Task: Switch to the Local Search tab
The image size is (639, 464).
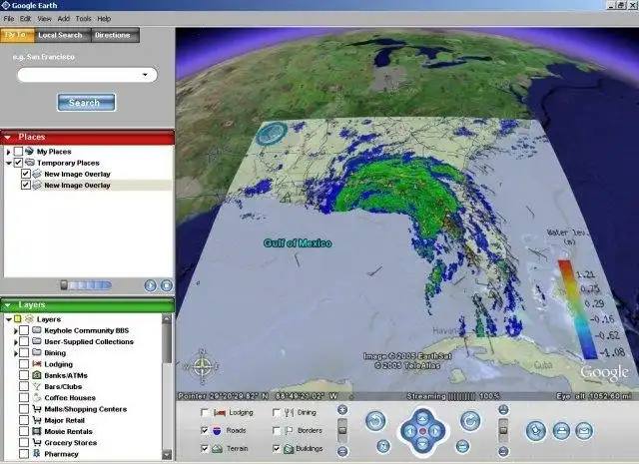Action: coord(60,35)
